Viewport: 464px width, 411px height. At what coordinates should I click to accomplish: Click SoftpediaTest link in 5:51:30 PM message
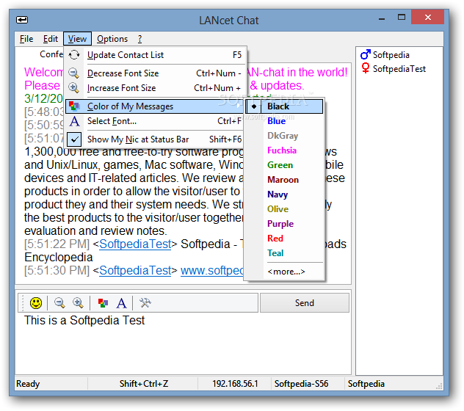pos(135,270)
